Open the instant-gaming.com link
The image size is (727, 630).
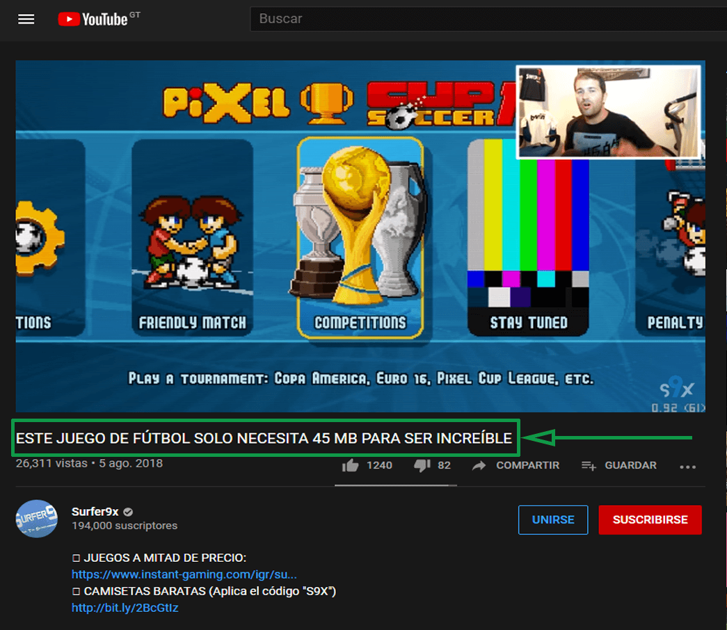[x=184, y=574]
